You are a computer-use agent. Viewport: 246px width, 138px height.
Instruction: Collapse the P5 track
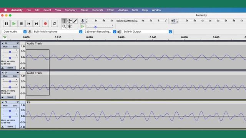(x=3, y=127)
